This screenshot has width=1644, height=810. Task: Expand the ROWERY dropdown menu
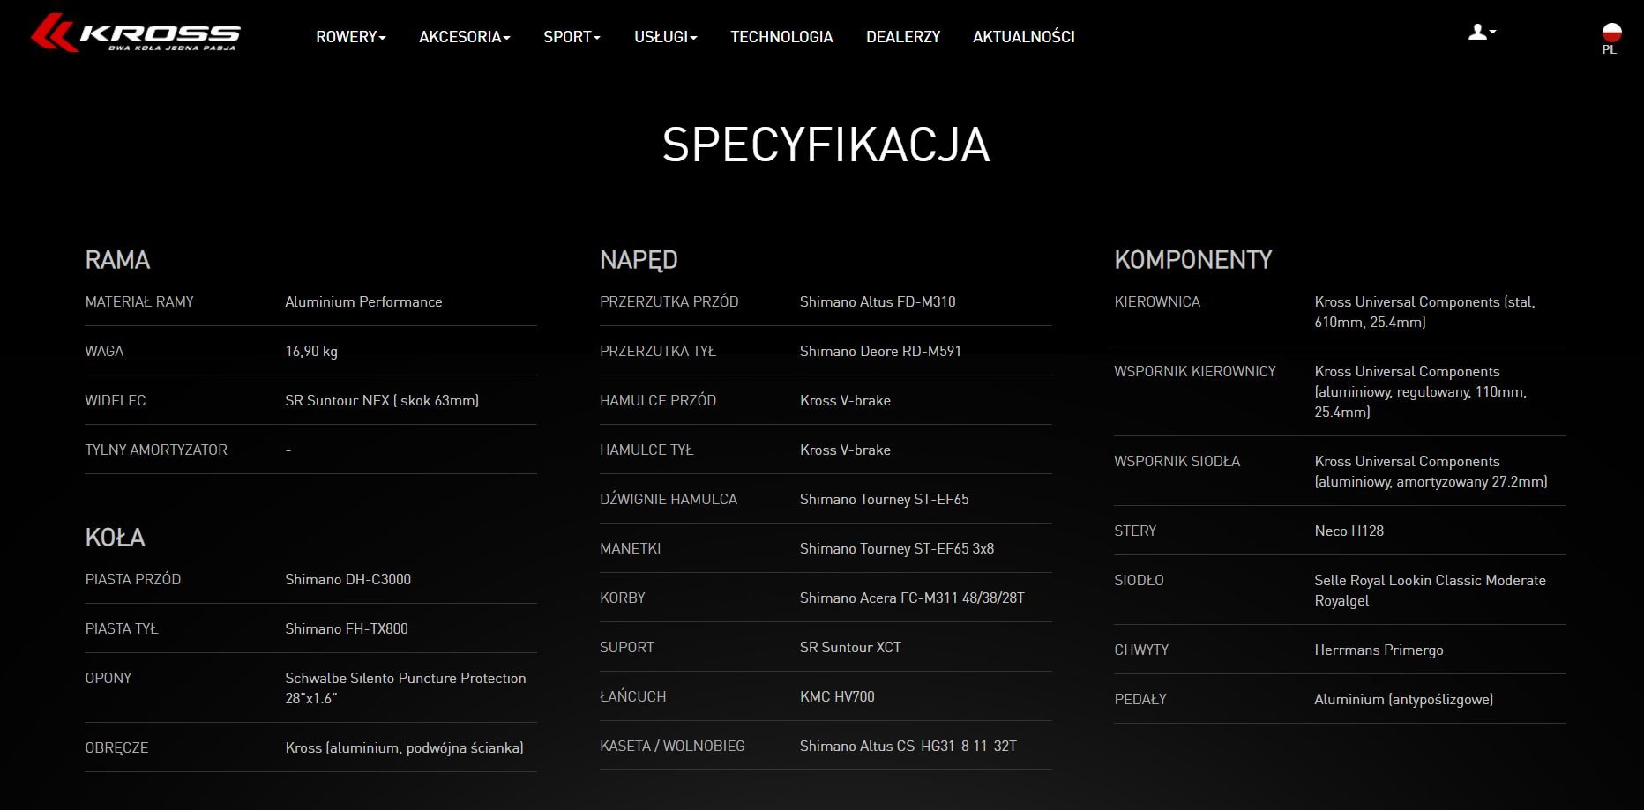(x=351, y=37)
